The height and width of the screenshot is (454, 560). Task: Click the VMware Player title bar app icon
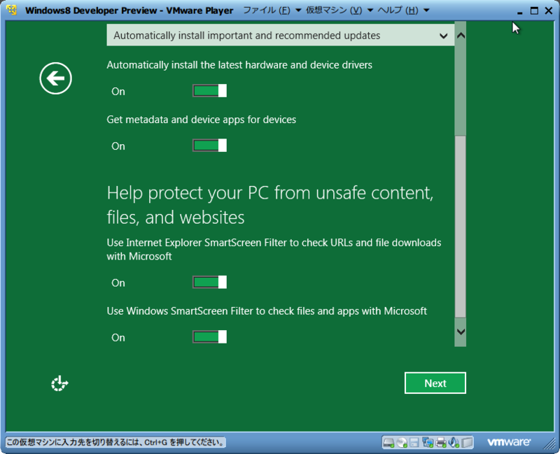pos(11,10)
